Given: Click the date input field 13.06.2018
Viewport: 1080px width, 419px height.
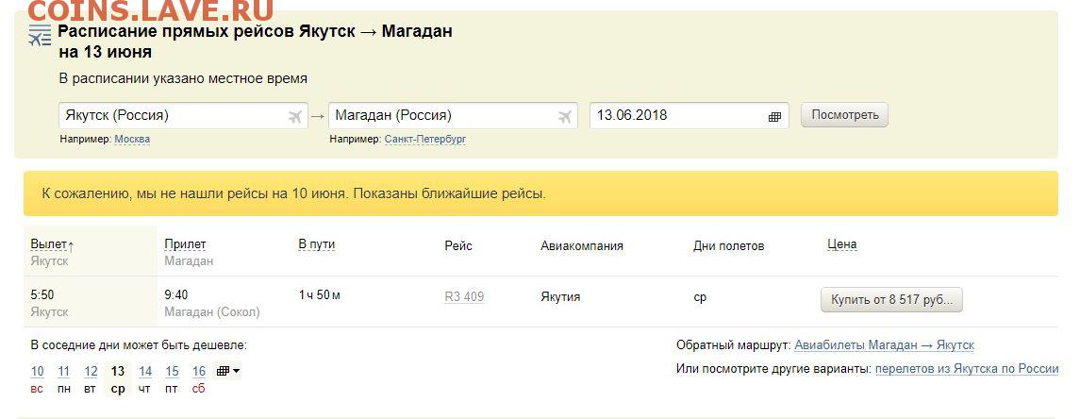Looking at the screenshot, I should [690, 116].
